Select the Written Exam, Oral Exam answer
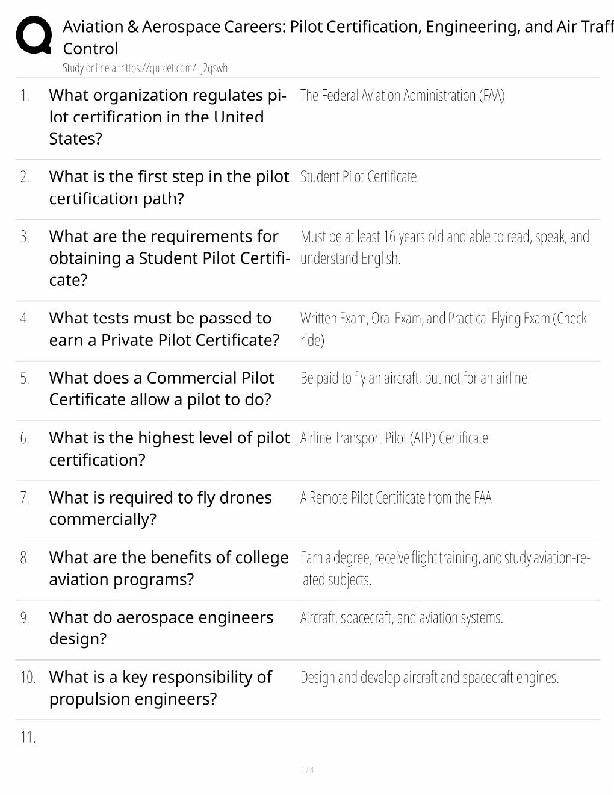Screen dimensions: 614x795 443,329
